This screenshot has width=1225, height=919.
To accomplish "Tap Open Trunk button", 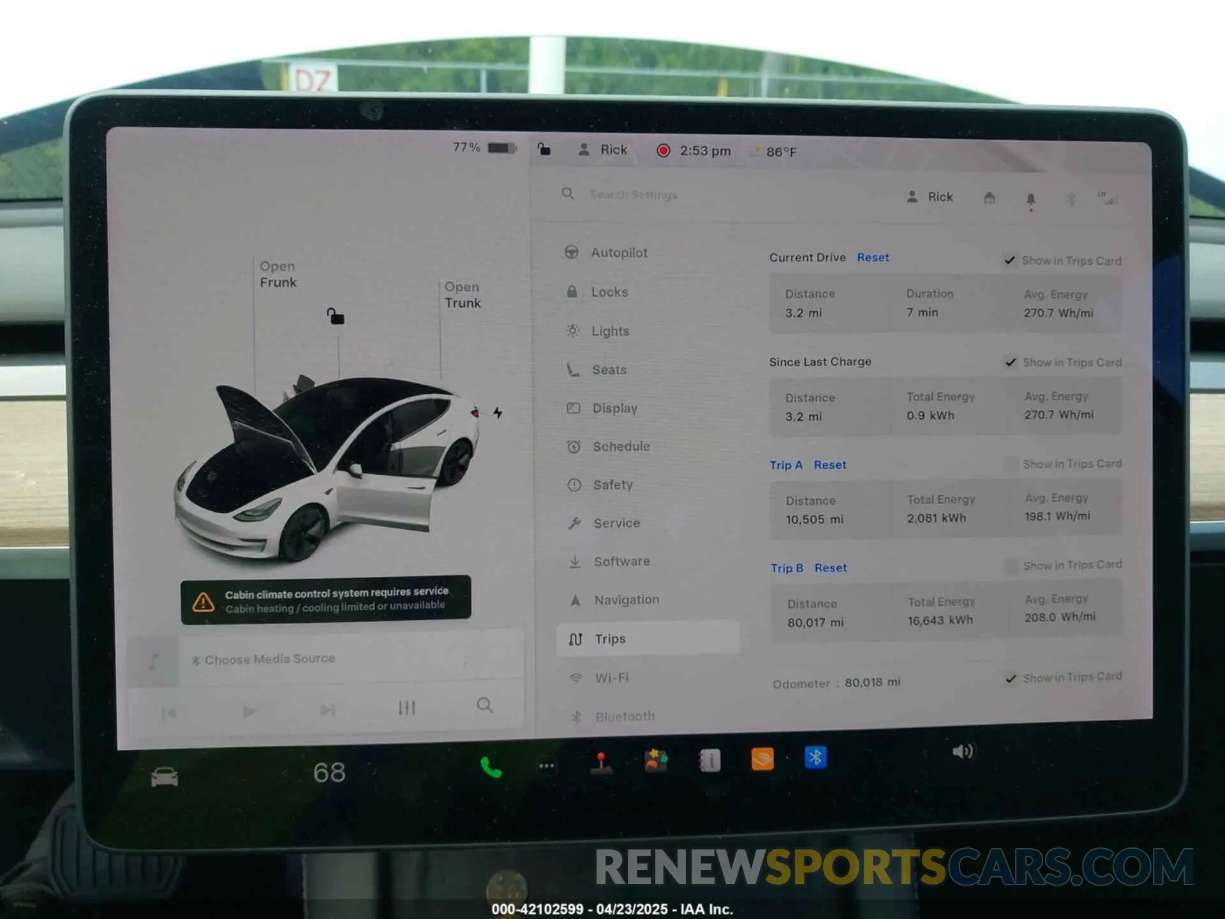I will [x=463, y=295].
